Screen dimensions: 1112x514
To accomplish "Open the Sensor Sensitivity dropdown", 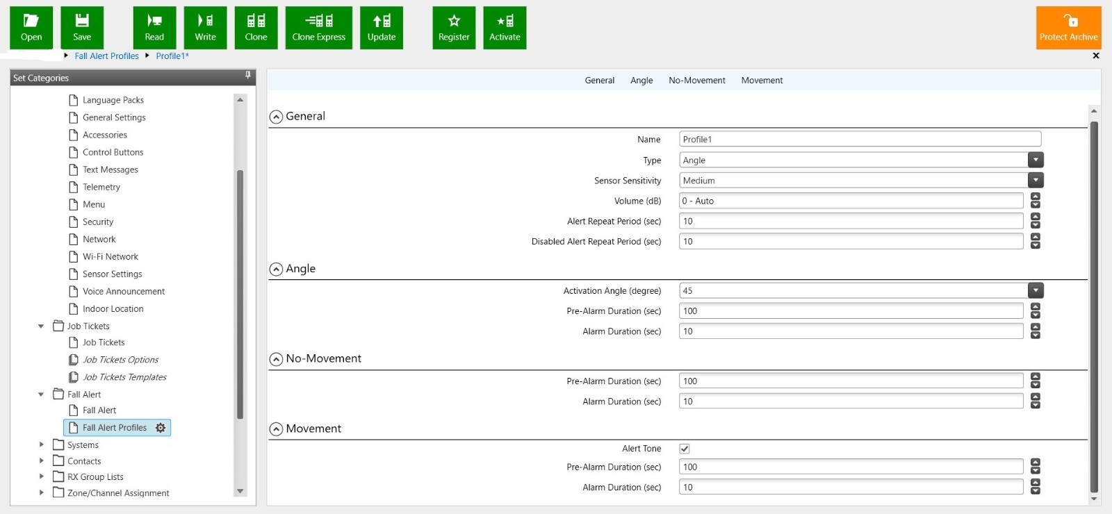I will point(1036,181).
